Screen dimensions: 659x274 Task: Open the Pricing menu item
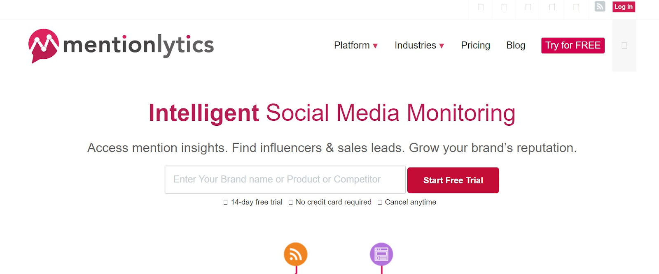[x=475, y=45]
